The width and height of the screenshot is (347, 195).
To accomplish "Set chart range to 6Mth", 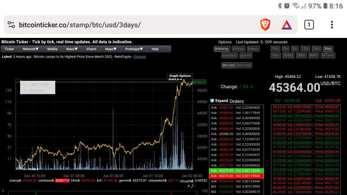I will (x=313, y=55).
